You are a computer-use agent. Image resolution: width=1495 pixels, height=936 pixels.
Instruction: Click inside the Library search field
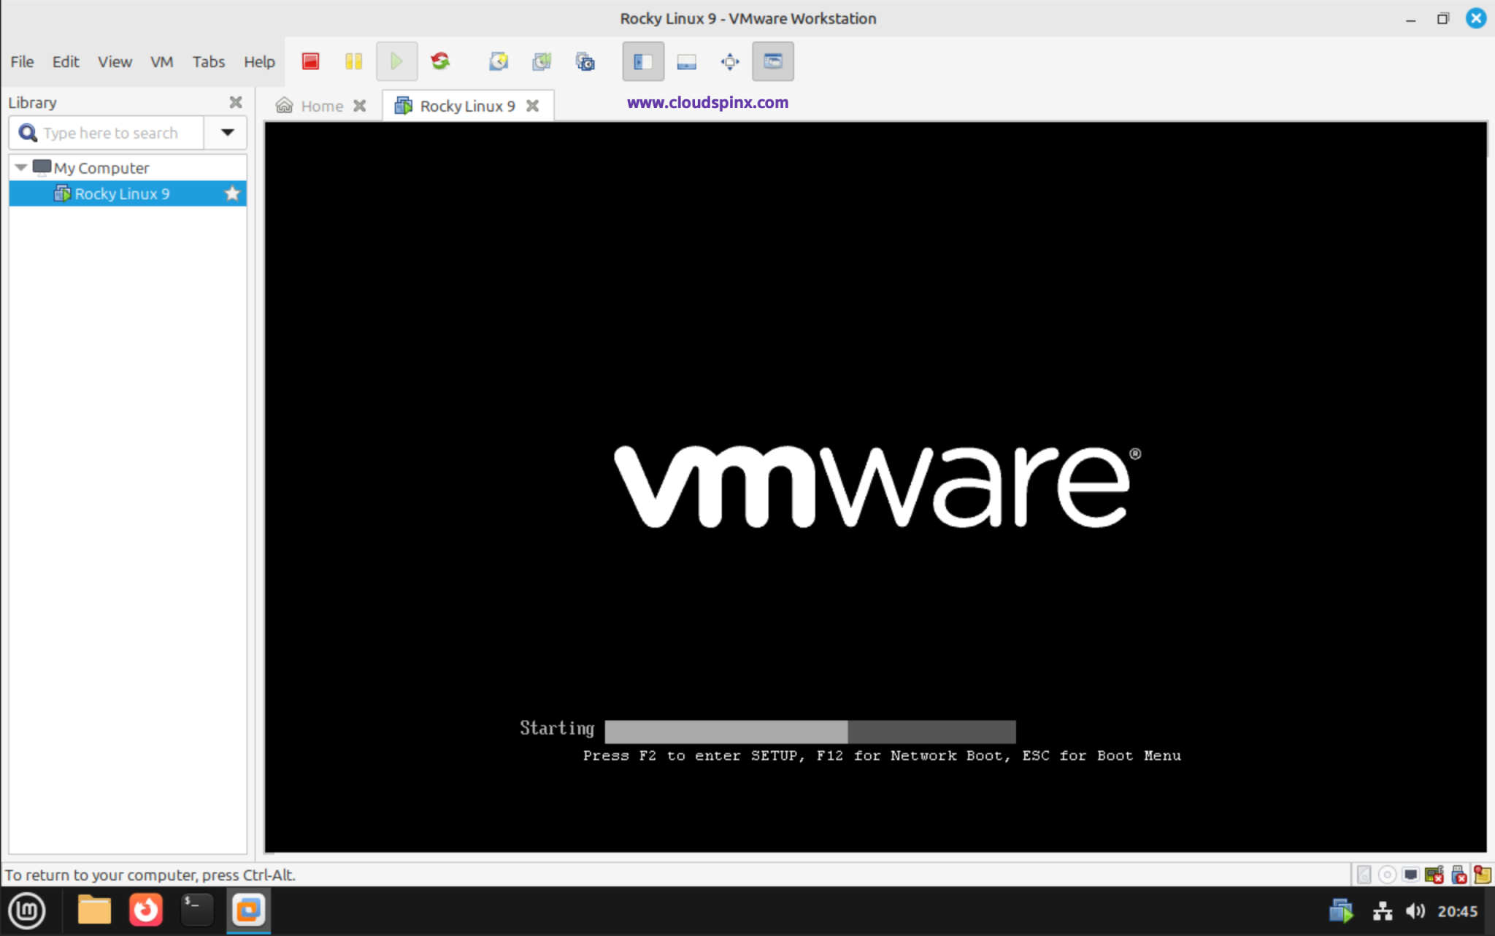pyautogui.click(x=109, y=132)
